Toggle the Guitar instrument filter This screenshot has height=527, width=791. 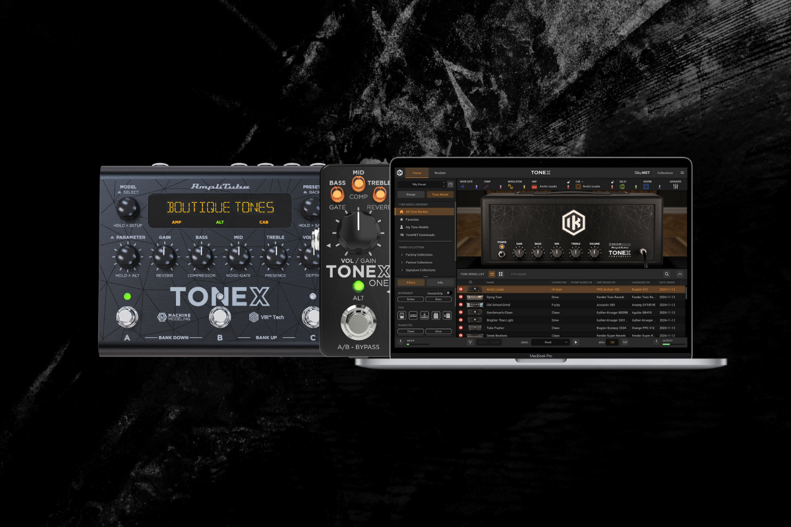tap(411, 299)
